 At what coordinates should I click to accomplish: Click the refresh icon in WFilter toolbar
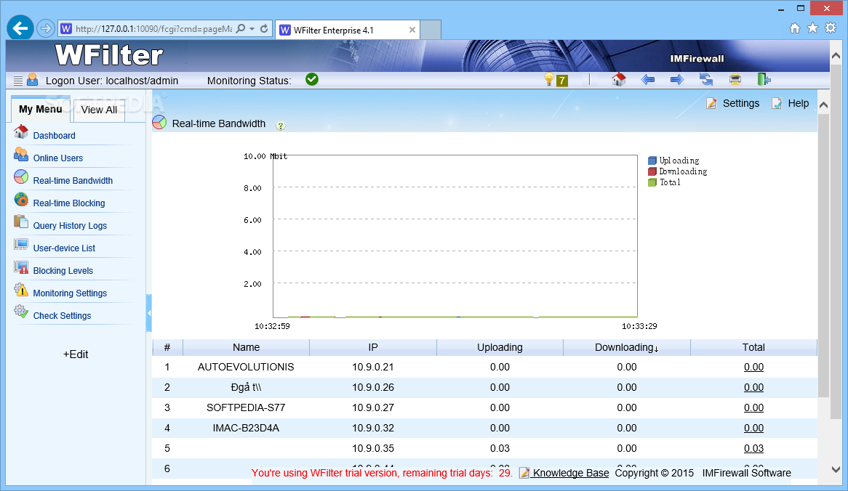click(x=705, y=80)
